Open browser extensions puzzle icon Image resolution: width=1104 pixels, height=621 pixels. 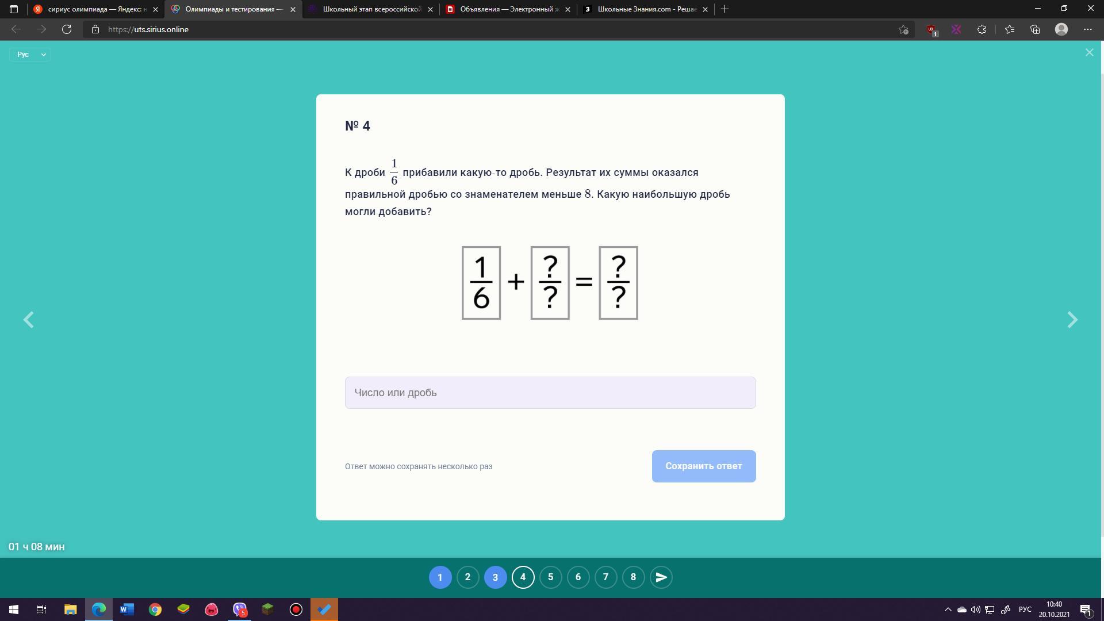[x=982, y=29]
